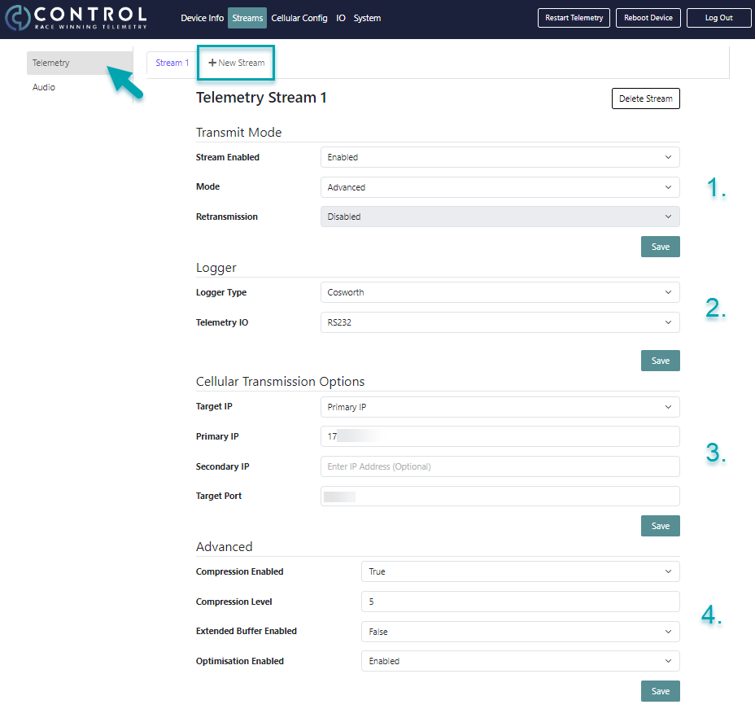Toggle the Compression Enabled dropdown
This screenshot has width=755, height=709.
(x=520, y=571)
